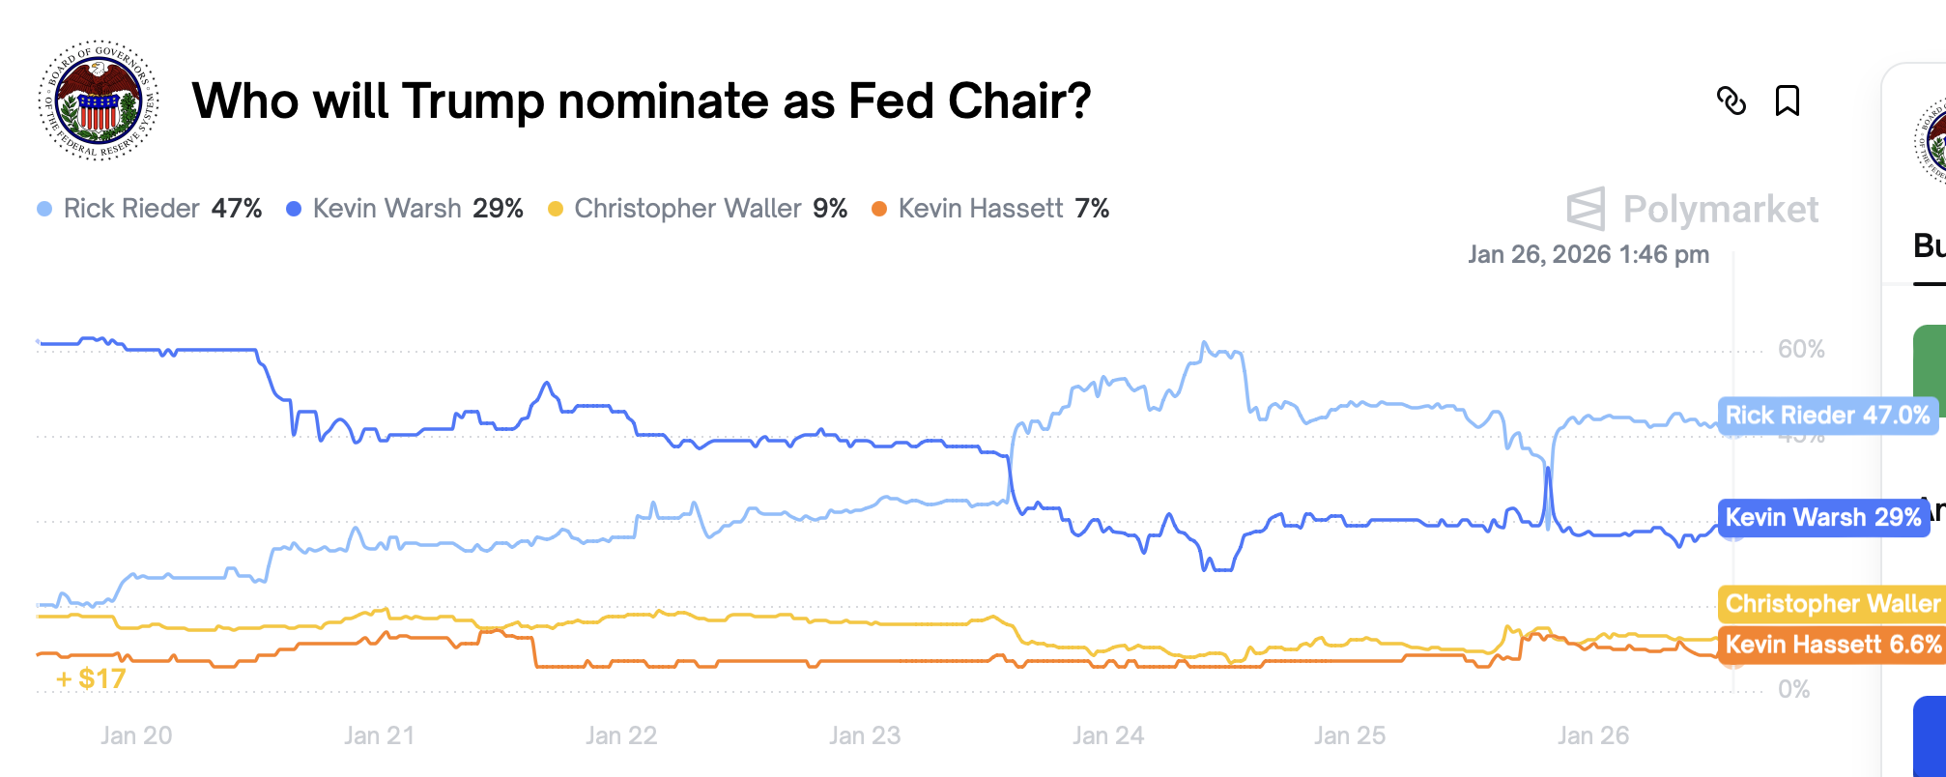The height and width of the screenshot is (777, 1946).
Task: Click the "Kevin Hassett 6.6%" chart end tag
Action: coord(1832,645)
